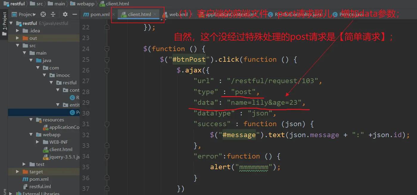Click the Maven icon beside pom.xml in tree
Screen dimensions: 417x195
click(25, 179)
